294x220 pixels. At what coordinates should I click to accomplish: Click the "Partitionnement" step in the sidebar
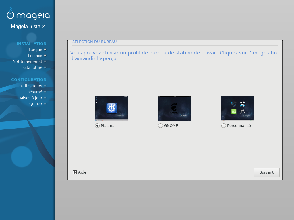point(27,62)
